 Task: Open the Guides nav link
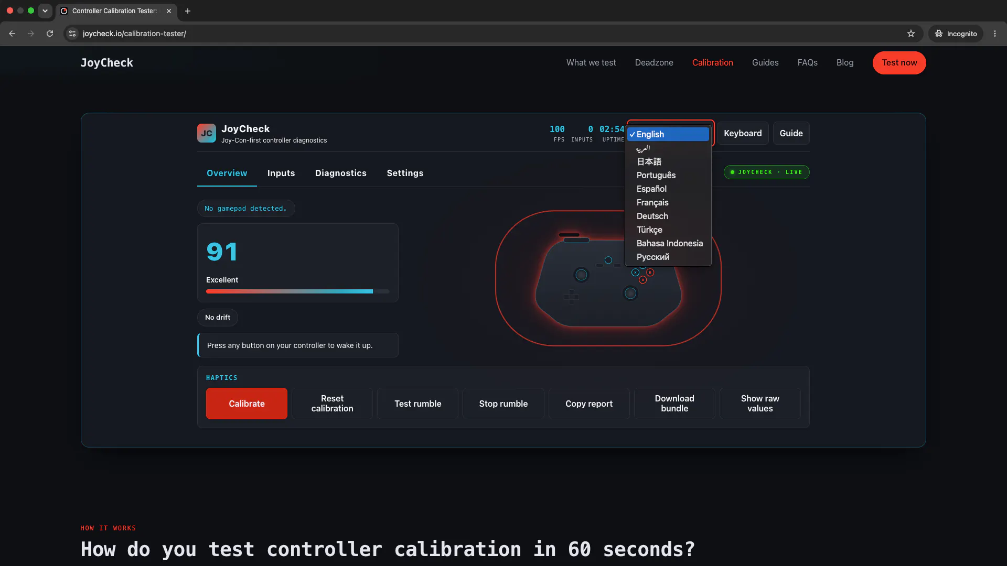point(765,62)
